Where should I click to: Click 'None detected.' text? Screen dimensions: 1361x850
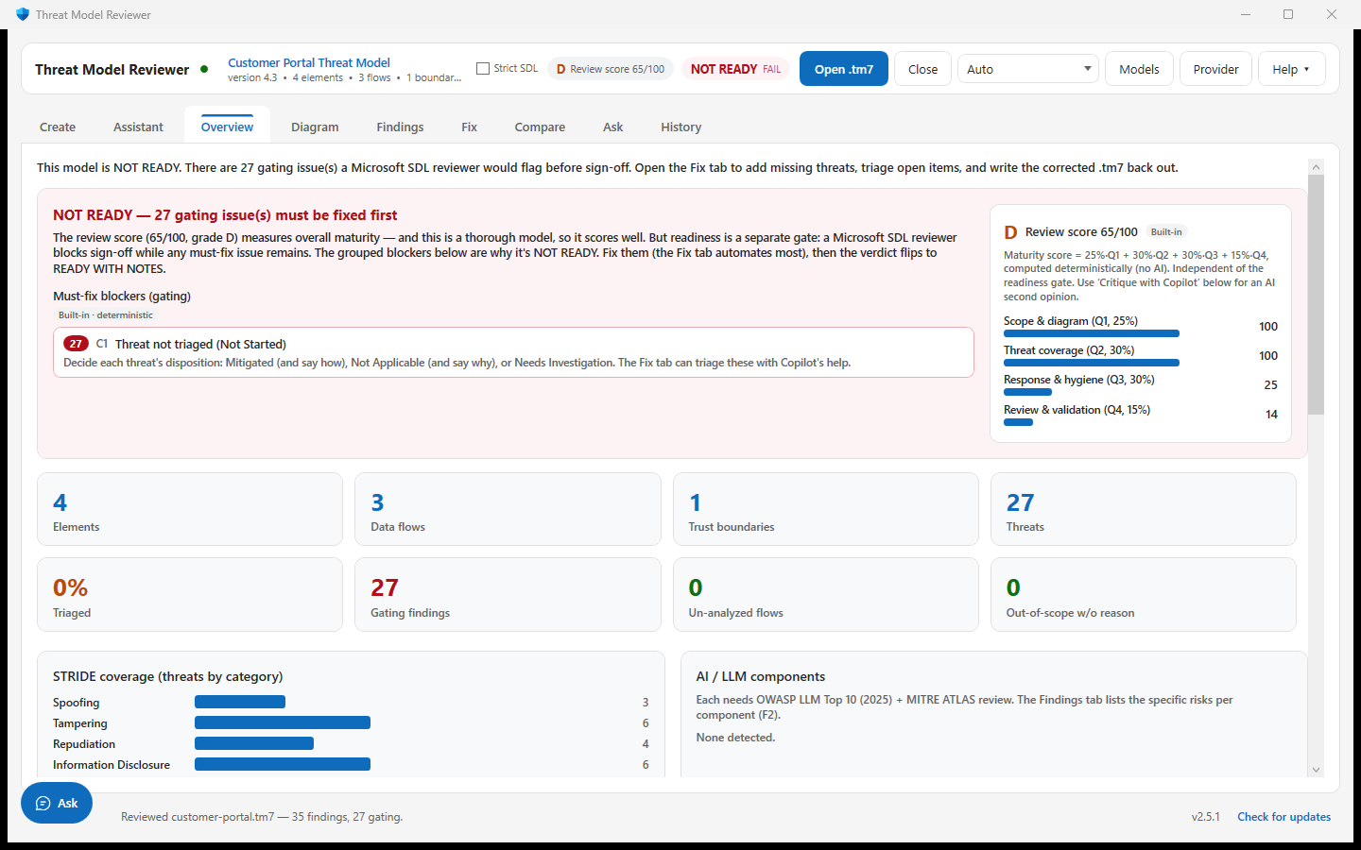pos(735,738)
